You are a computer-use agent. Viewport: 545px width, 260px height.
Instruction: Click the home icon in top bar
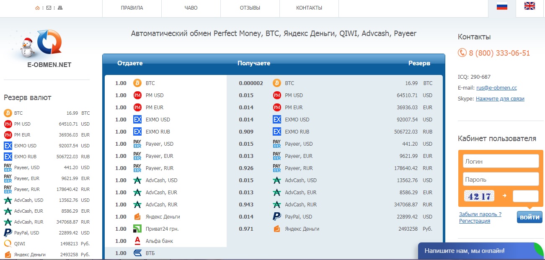[x=38, y=8]
